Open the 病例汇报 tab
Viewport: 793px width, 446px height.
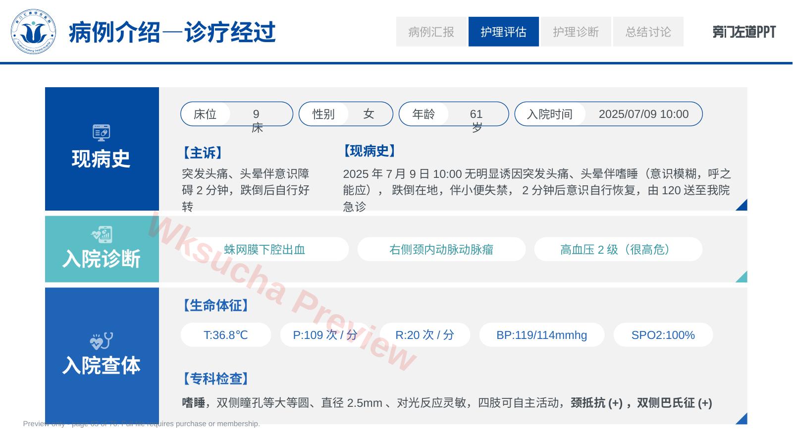431,32
